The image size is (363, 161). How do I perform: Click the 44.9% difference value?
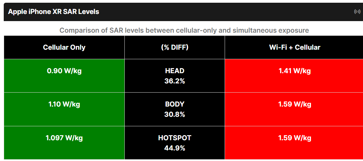pos(175,148)
